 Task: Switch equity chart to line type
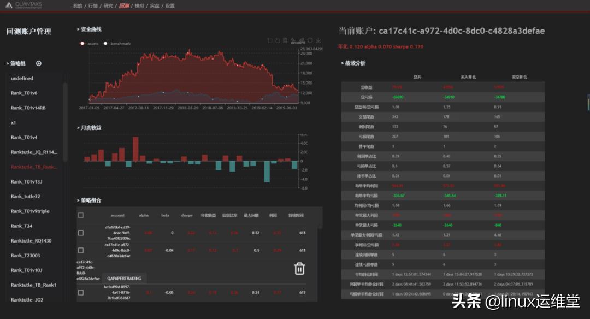click(293, 40)
